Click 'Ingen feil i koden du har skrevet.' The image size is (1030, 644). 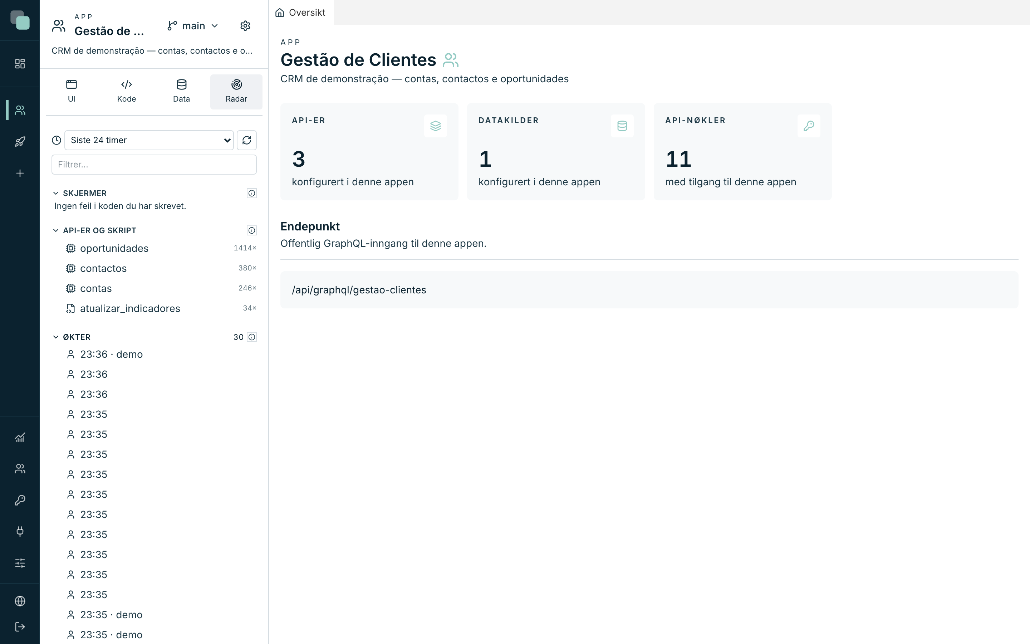pyautogui.click(x=120, y=206)
